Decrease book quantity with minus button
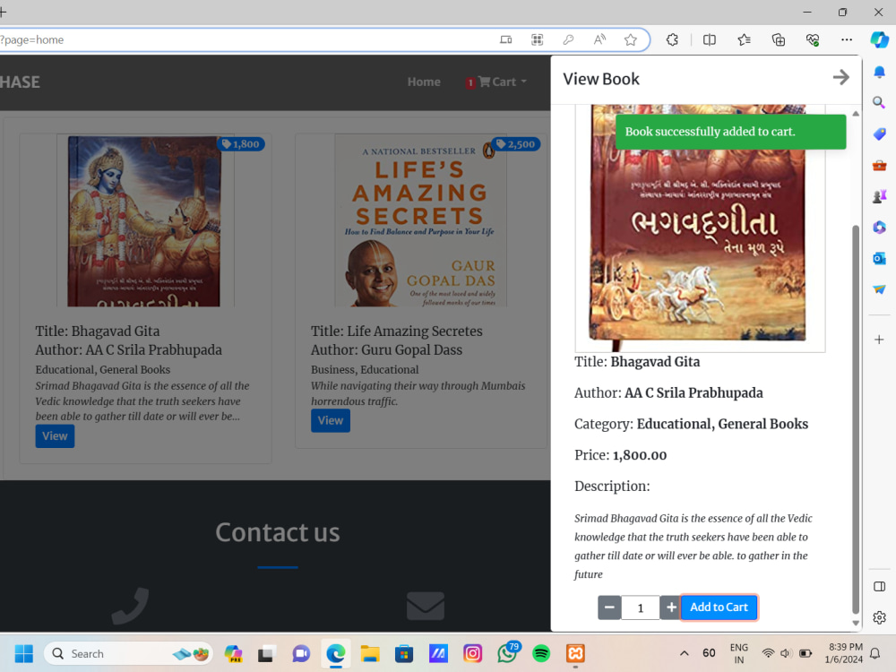Image resolution: width=896 pixels, height=672 pixels. pos(609,607)
